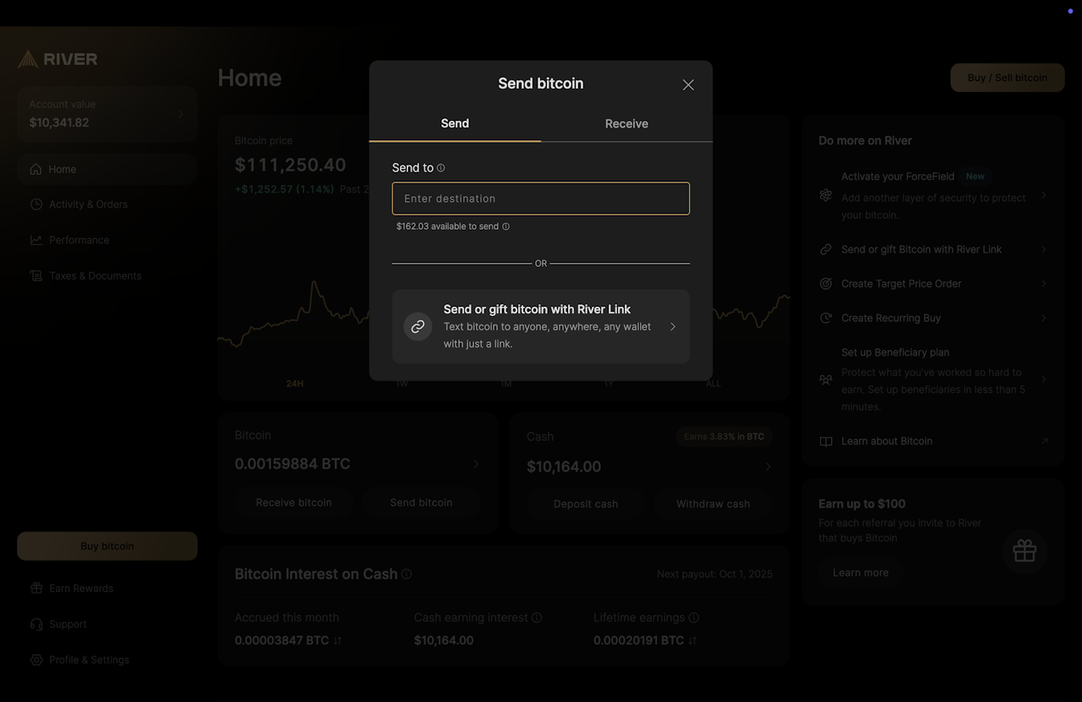1082x702 pixels.
Task: Expand Activate your ForceField chevron
Action: point(1044,195)
